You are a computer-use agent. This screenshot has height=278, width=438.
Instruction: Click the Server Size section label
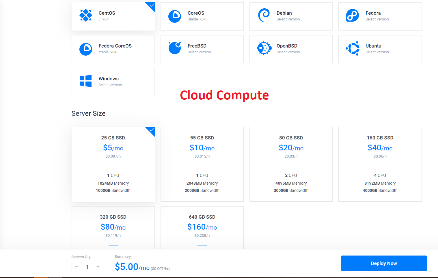pyautogui.click(x=88, y=113)
